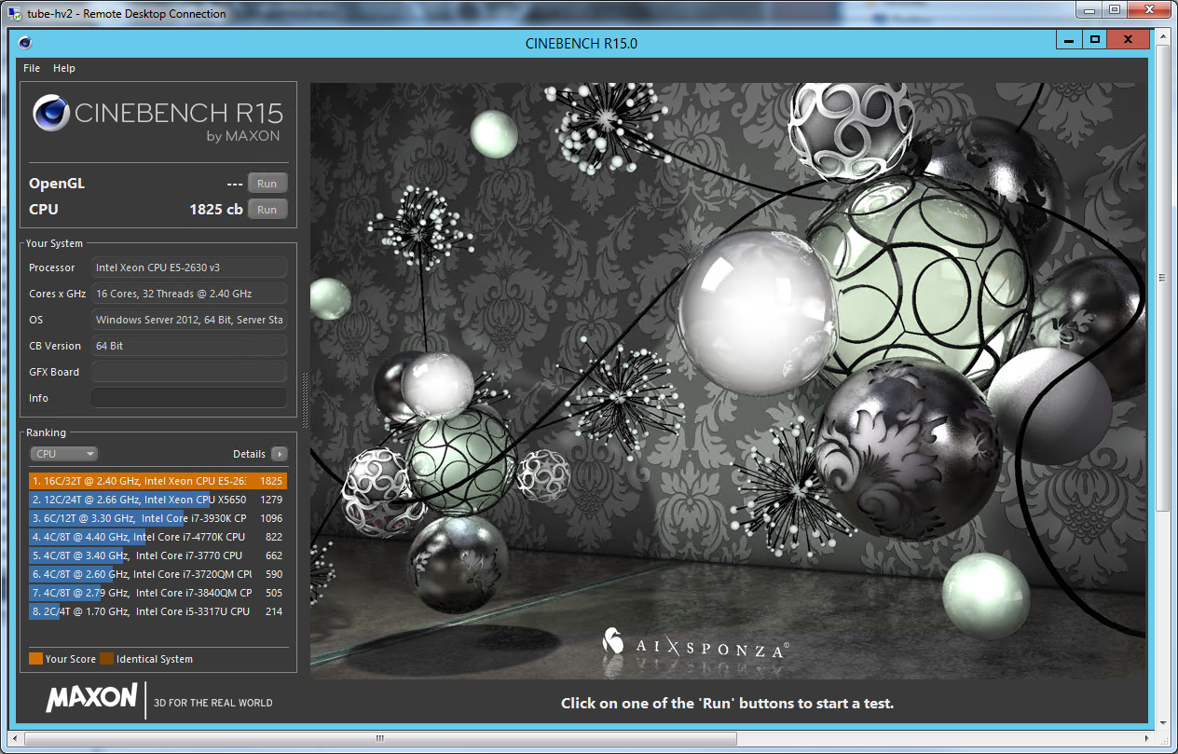Click the MAXON logo at bottom left
The height and width of the screenshot is (754, 1178).
[x=91, y=698]
